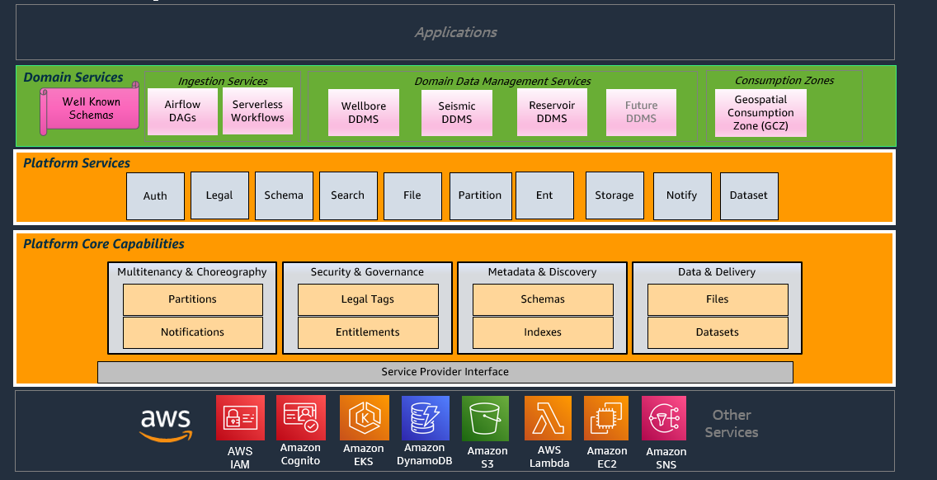Select the Search platform service
Viewport: 937px width, 480px height.
pyautogui.click(x=348, y=195)
